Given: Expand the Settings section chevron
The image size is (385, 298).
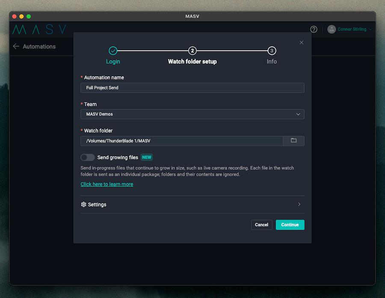Looking at the screenshot, I should tap(299, 205).
